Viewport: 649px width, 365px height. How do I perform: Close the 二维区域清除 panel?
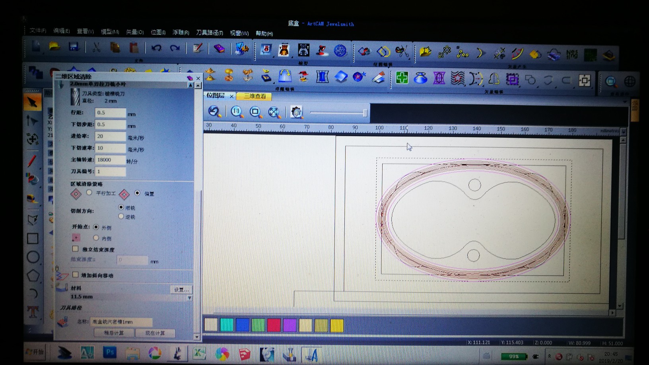[x=198, y=78]
